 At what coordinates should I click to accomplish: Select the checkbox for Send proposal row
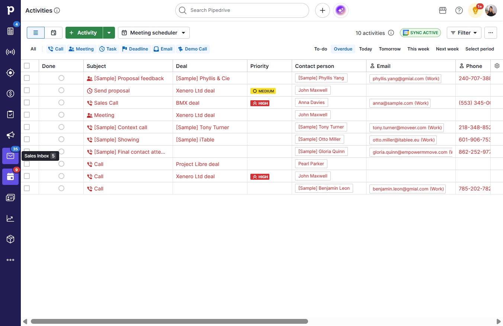pos(27,90)
